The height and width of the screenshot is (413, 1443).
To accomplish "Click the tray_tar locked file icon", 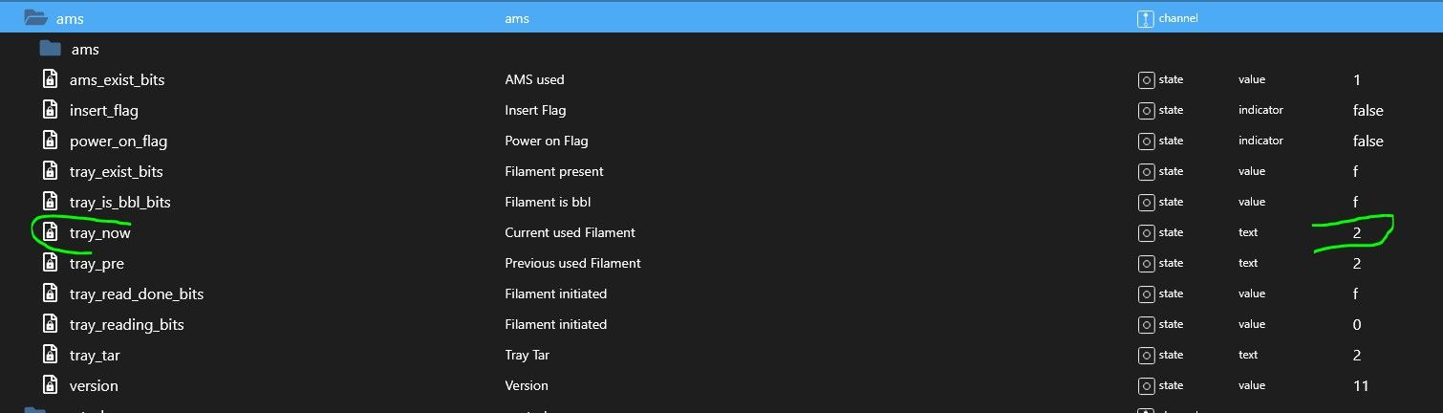I will tap(51, 355).
